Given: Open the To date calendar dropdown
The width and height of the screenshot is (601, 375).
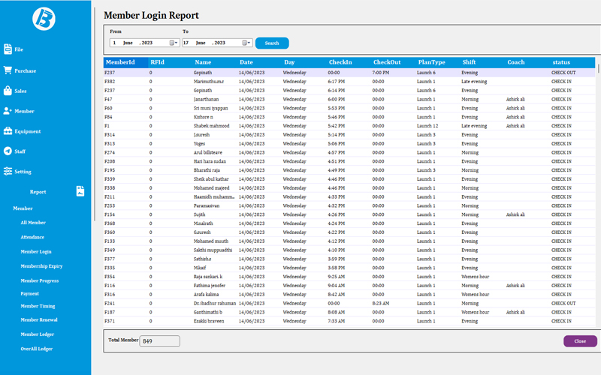Looking at the screenshot, I should click(246, 43).
